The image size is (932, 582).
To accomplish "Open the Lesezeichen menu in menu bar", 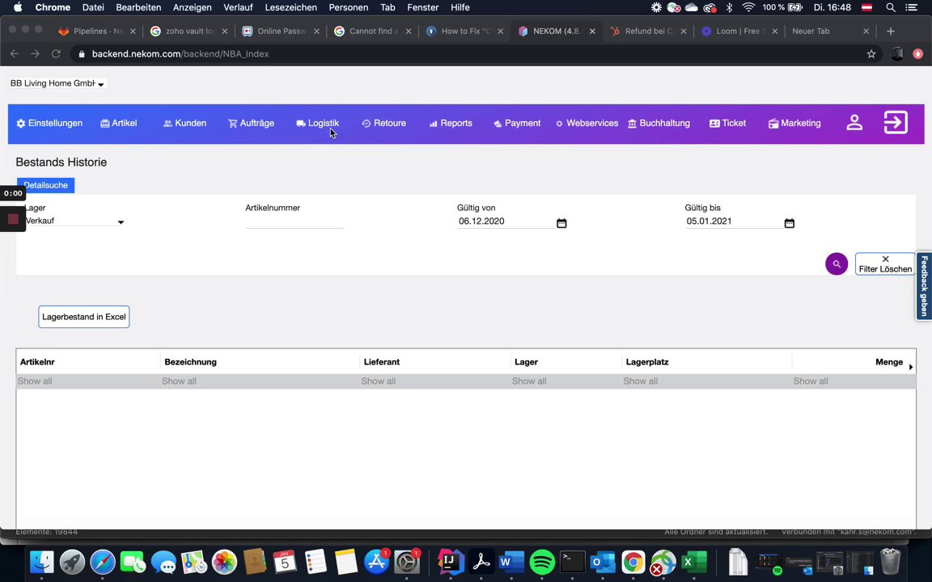I will 290,7.
